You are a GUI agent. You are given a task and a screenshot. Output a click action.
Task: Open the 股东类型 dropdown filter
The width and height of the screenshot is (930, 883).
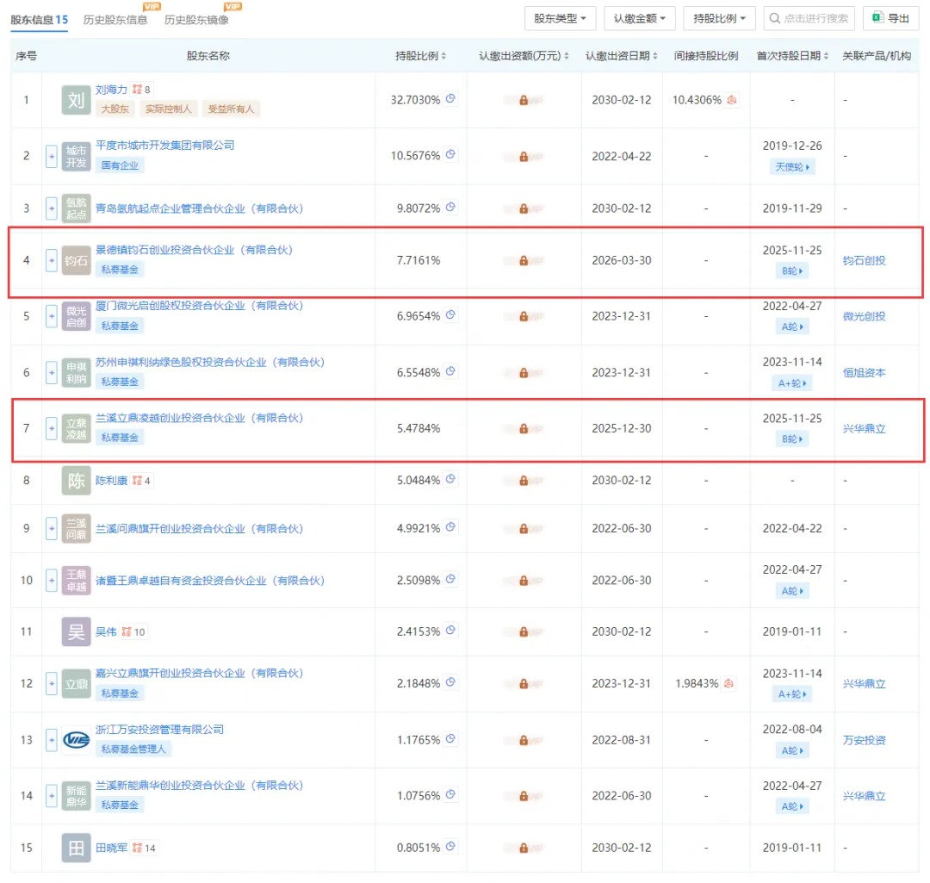coord(560,18)
